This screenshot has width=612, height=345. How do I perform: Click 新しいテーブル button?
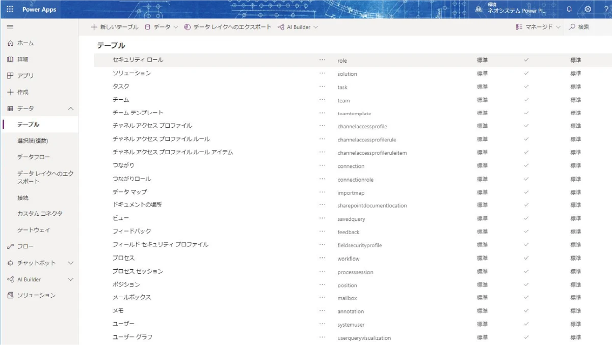click(x=115, y=27)
